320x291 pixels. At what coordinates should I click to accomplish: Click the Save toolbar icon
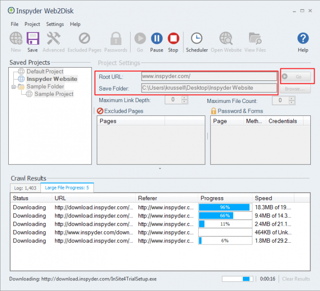point(33,39)
